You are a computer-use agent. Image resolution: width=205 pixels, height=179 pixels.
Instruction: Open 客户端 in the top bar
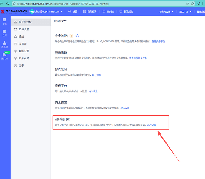108,11
